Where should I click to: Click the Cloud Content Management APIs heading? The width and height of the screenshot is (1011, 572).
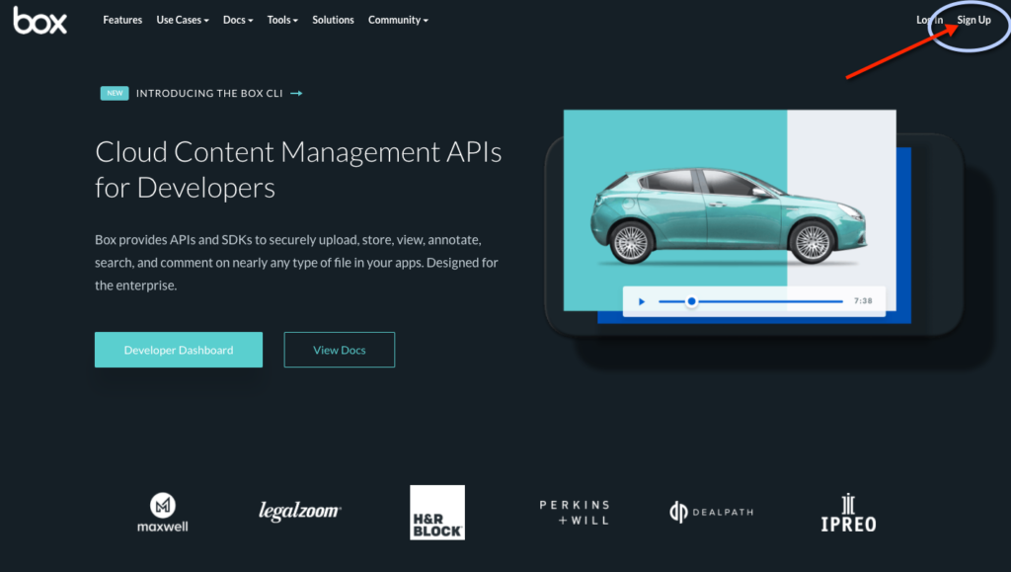coord(298,170)
